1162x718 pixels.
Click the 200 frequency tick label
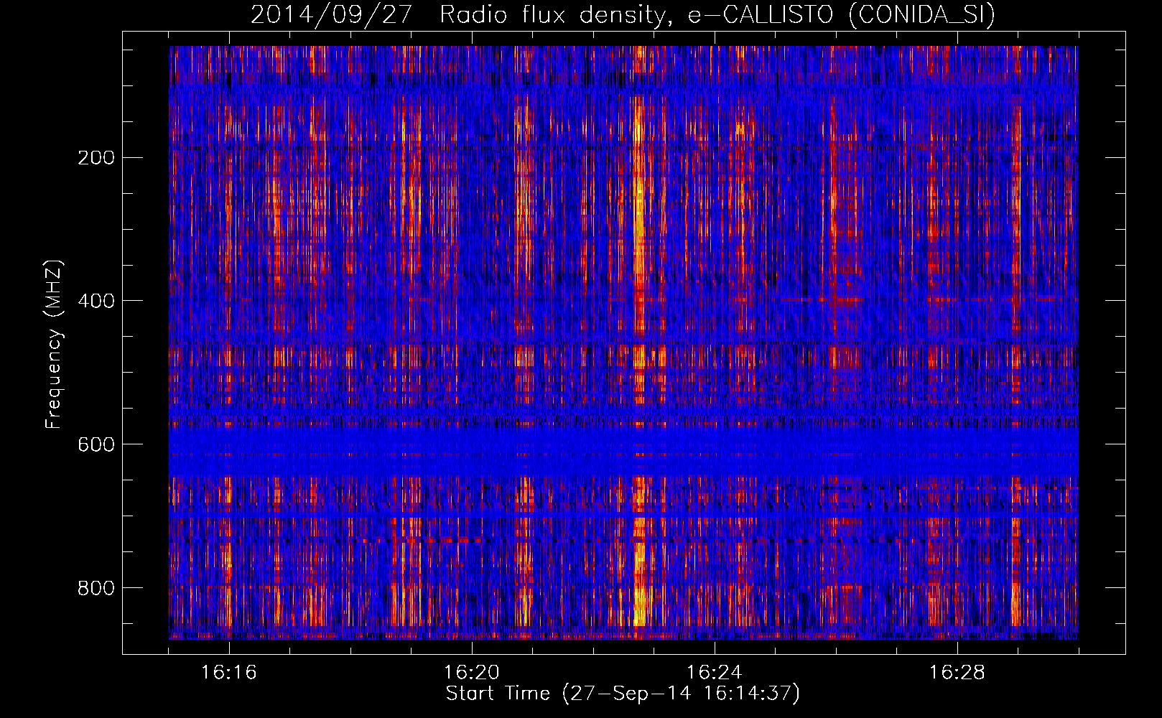[x=96, y=158]
